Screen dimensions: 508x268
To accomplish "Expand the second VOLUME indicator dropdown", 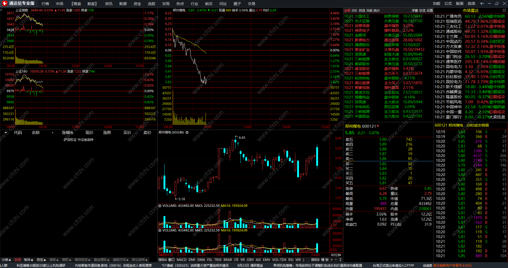I will [160, 230].
